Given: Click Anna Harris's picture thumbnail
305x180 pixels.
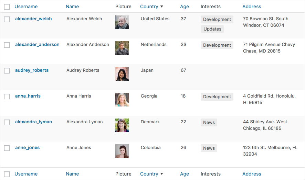Looking at the screenshot, I should pos(122,100).
